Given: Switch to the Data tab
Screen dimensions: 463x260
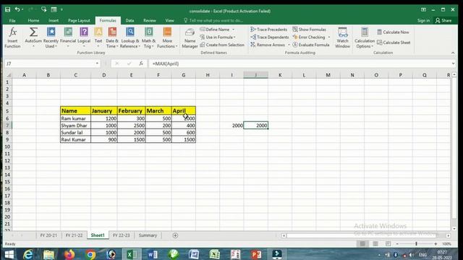Looking at the screenshot, I should [x=129, y=20].
